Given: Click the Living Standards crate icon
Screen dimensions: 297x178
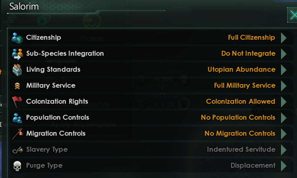Looking at the screenshot, I should pos(16,70).
